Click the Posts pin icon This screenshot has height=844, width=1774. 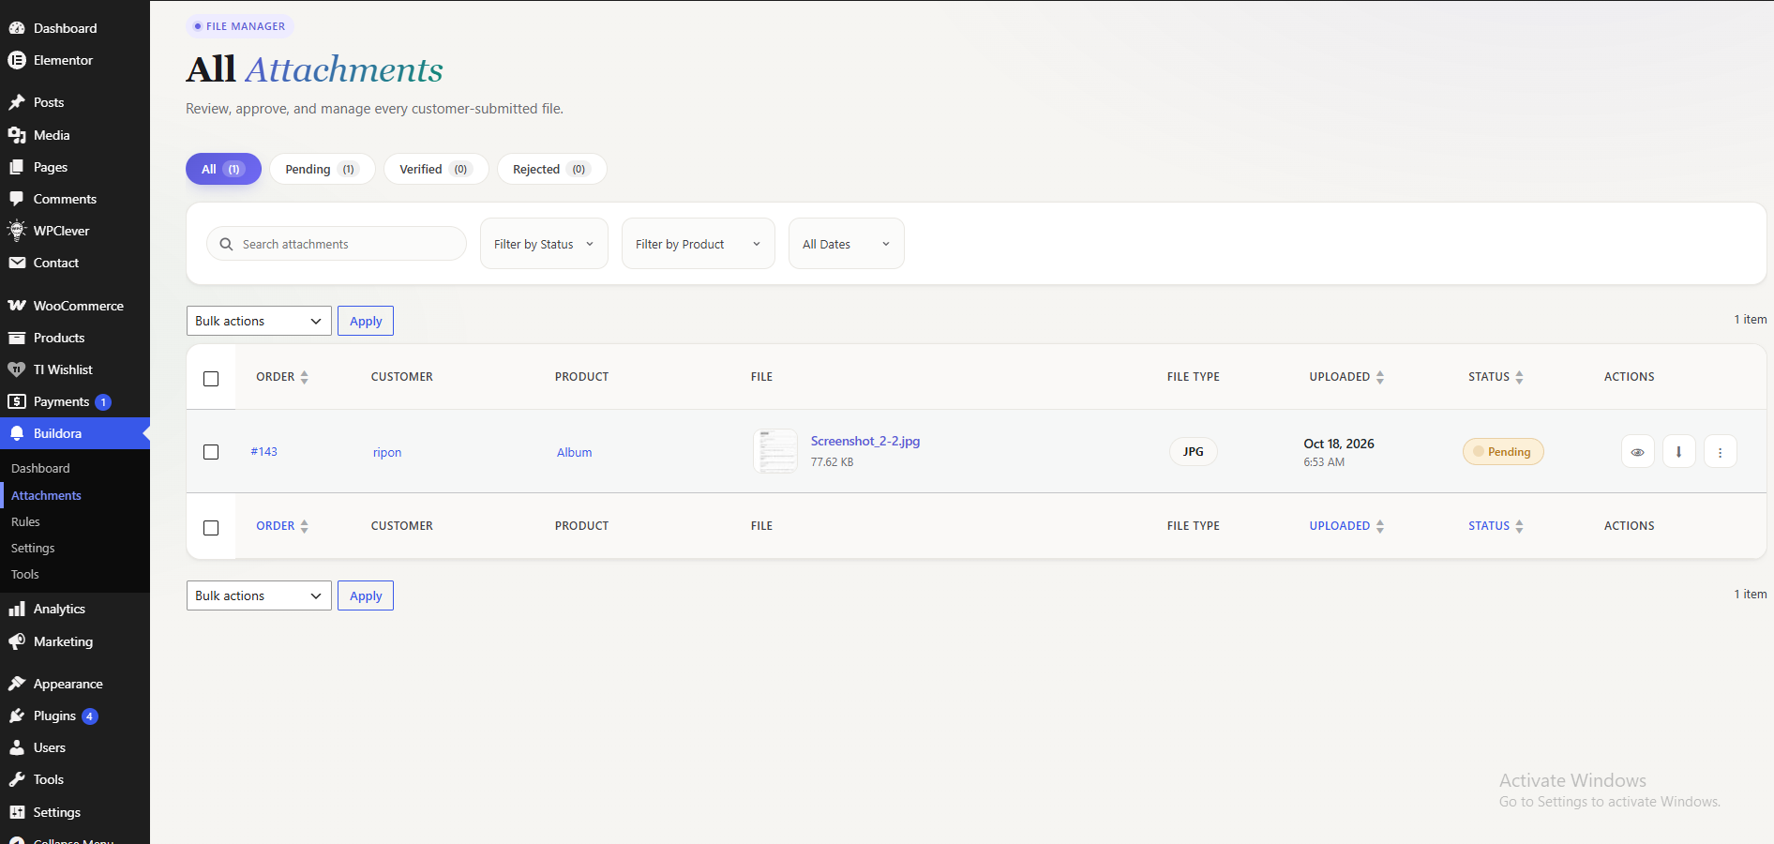pos(17,102)
